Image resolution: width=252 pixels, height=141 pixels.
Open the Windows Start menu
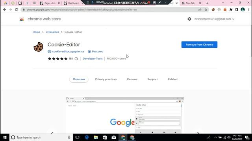(x=5, y=137)
